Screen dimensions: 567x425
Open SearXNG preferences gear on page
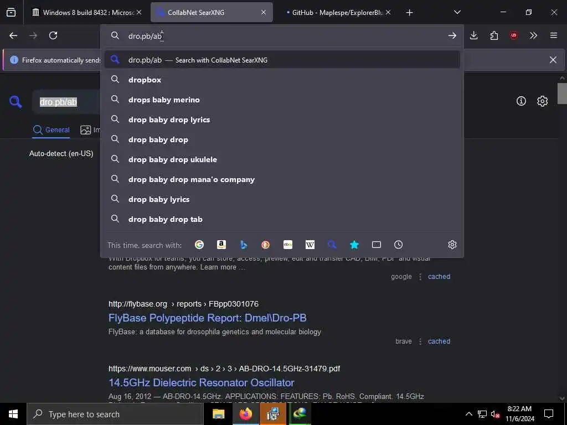pyautogui.click(x=543, y=101)
